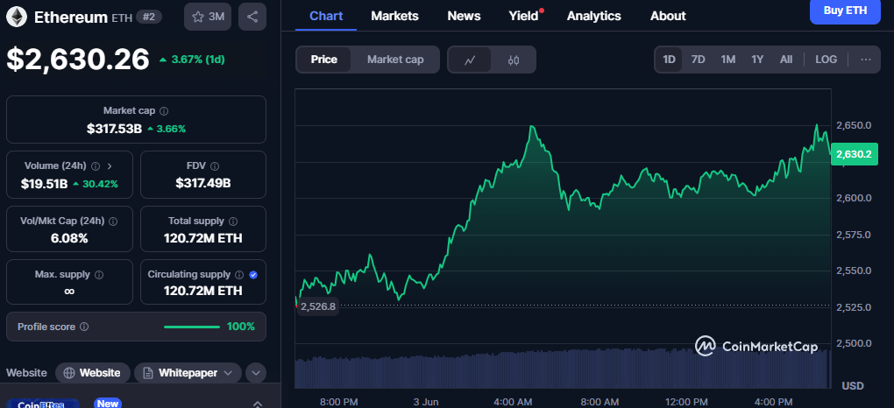This screenshot has width=894, height=408.
Task: Select the 1Y time range
Action: click(x=757, y=60)
